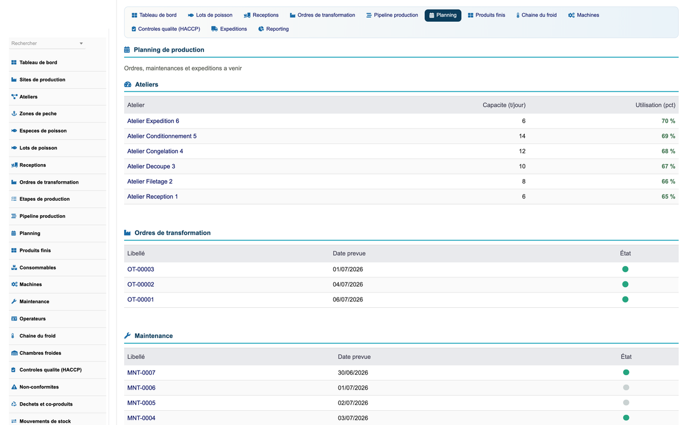The height and width of the screenshot is (425, 686).
Task: Open maintenance MNT-0007
Action: click(141, 372)
